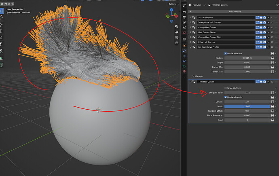
Task: Click the Shape 0.500 slider
Action: tap(247, 63)
